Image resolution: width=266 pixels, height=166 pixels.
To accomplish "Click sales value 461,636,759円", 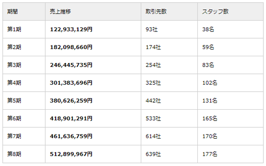I will (x=71, y=136).
